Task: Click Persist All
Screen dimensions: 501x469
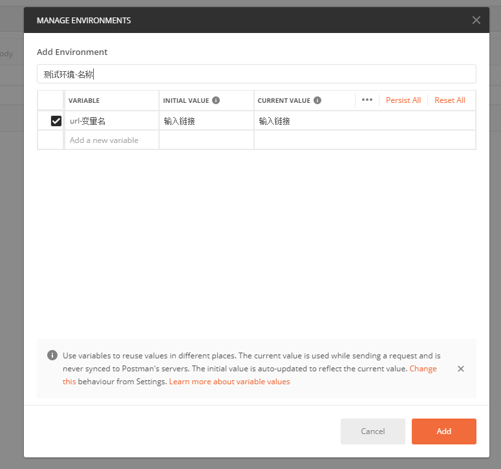Action: 403,100
